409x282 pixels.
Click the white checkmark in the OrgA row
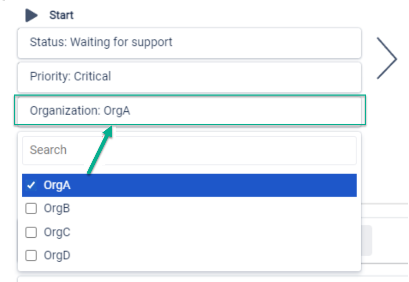pos(31,186)
